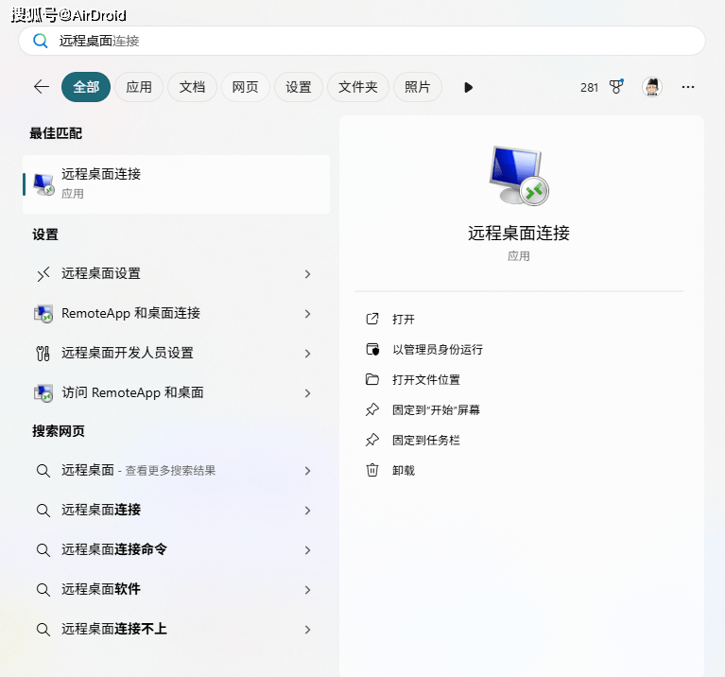This screenshot has width=725, height=677.
Task: Select the 文档 filter tab
Action: tap(192, 87)
